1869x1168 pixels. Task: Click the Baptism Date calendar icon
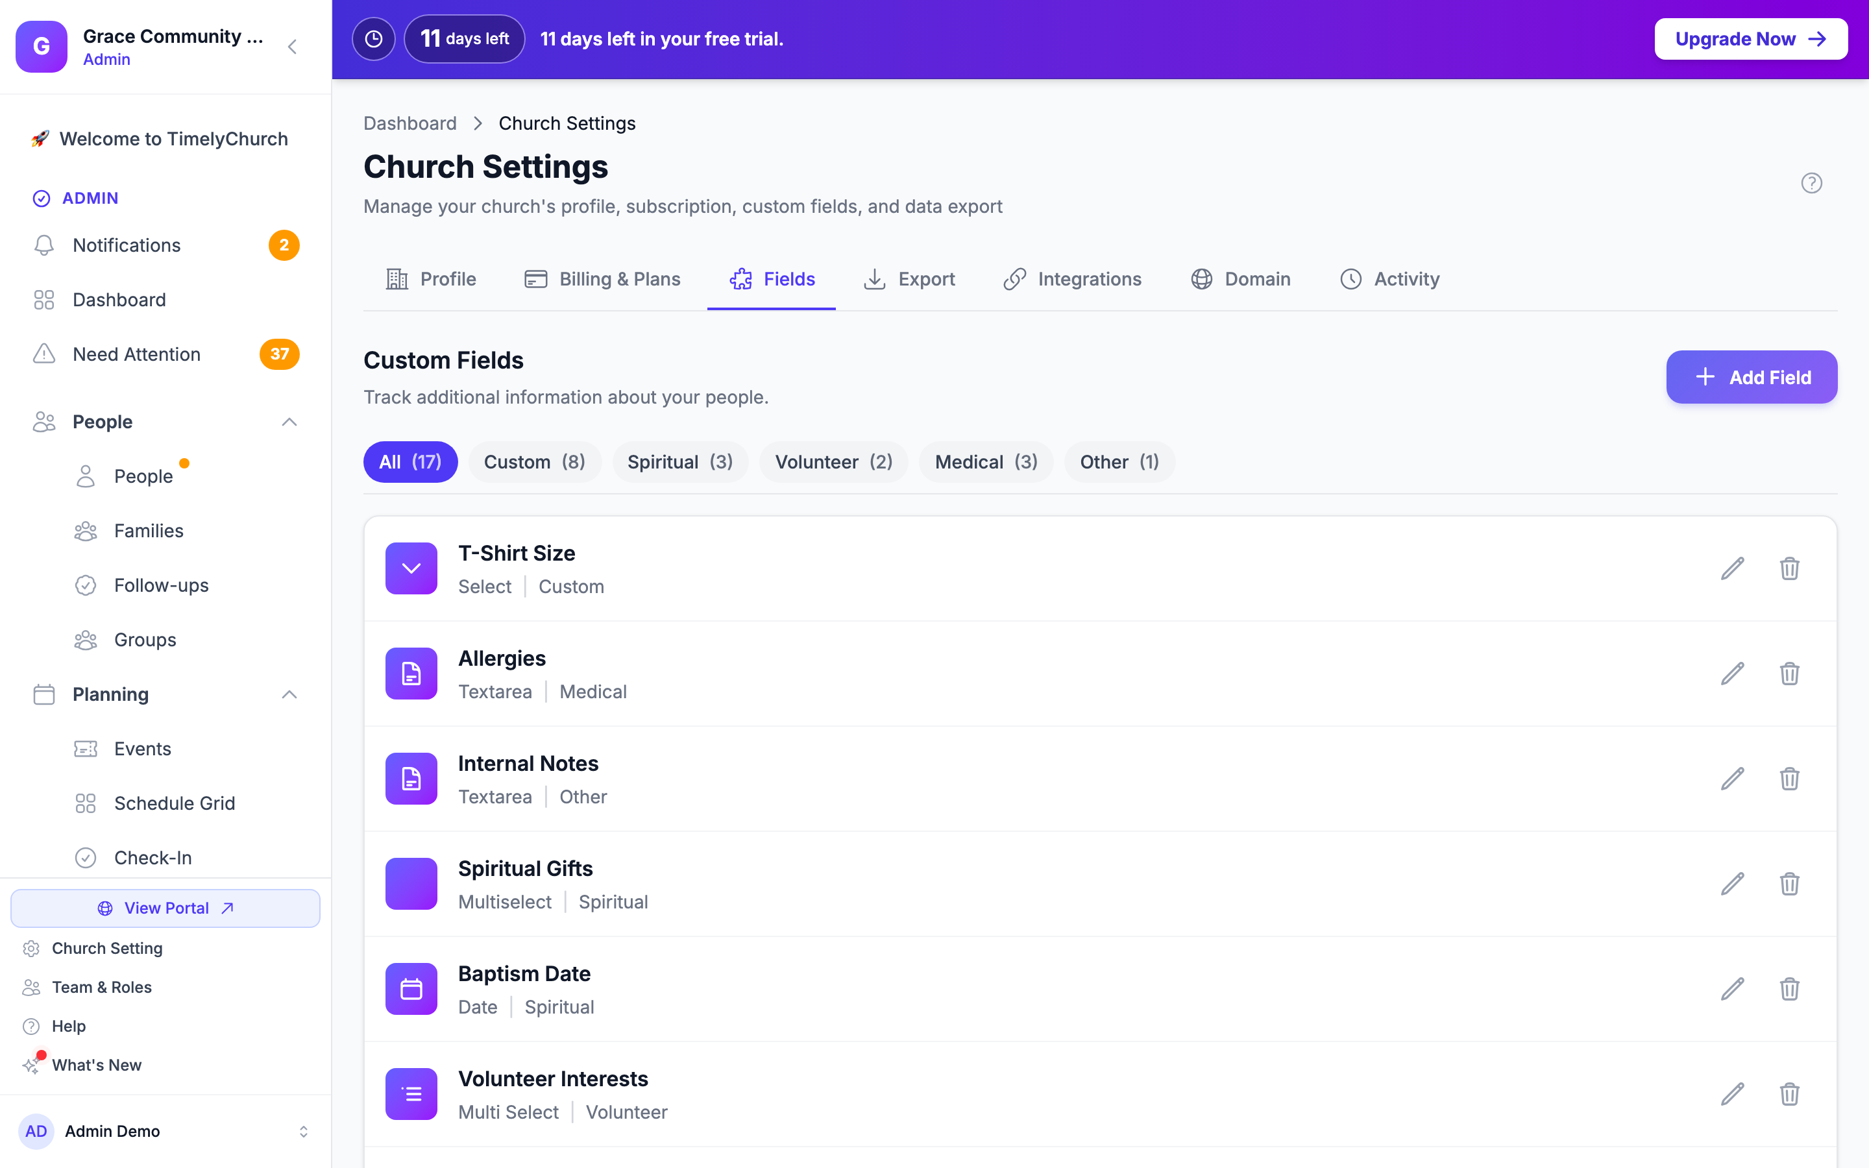(411, 989)
